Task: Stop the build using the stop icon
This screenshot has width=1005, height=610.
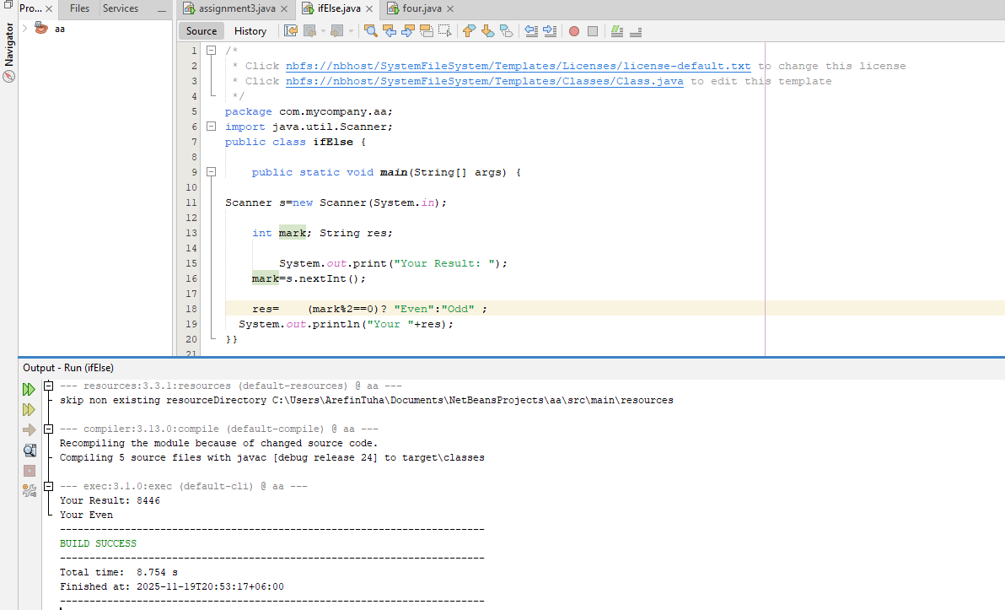Action: (x=29, y=471)
